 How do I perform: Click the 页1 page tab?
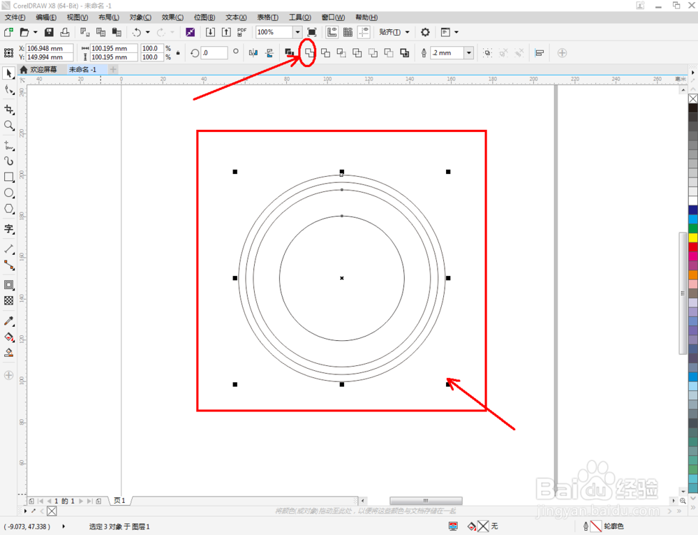pos(119,501)
